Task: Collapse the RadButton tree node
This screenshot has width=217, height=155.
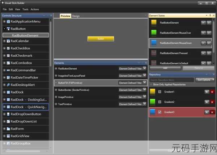Action: [4, 29]
